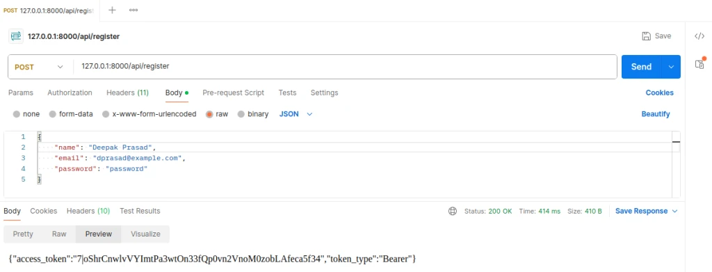Select the response Body tab

coord(13,211)
